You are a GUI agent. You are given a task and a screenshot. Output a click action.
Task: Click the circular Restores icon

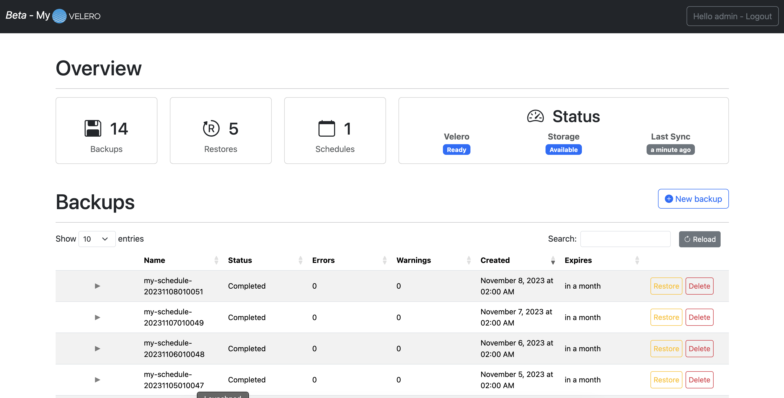point(211,128)
